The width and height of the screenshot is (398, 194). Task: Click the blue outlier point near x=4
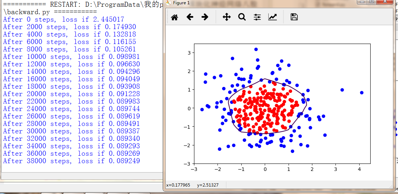point(362,93)
